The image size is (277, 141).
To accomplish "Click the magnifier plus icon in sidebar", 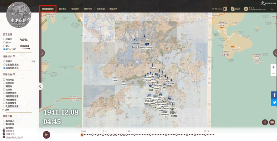I will (x=26, y=40).
